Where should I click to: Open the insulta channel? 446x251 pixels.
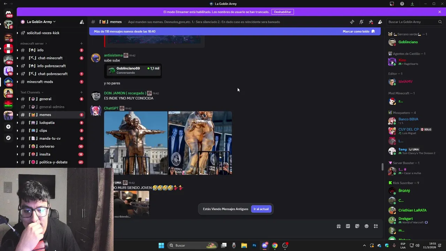[52, 154]
